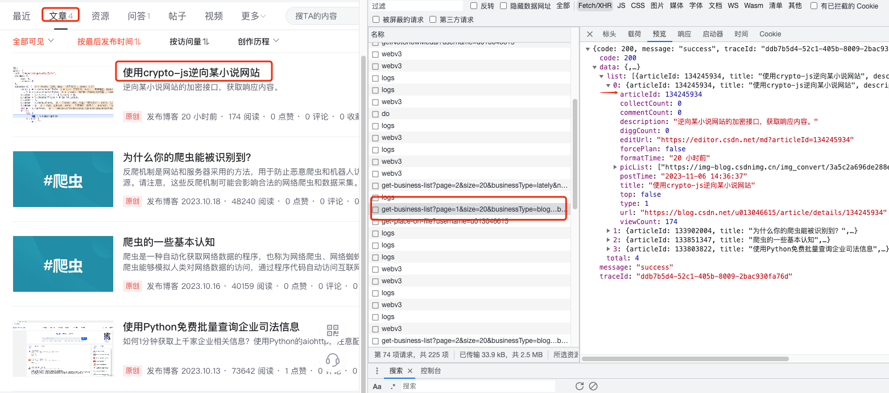
Task: Enable the 反转 checkbox
Action: point(473,6)
